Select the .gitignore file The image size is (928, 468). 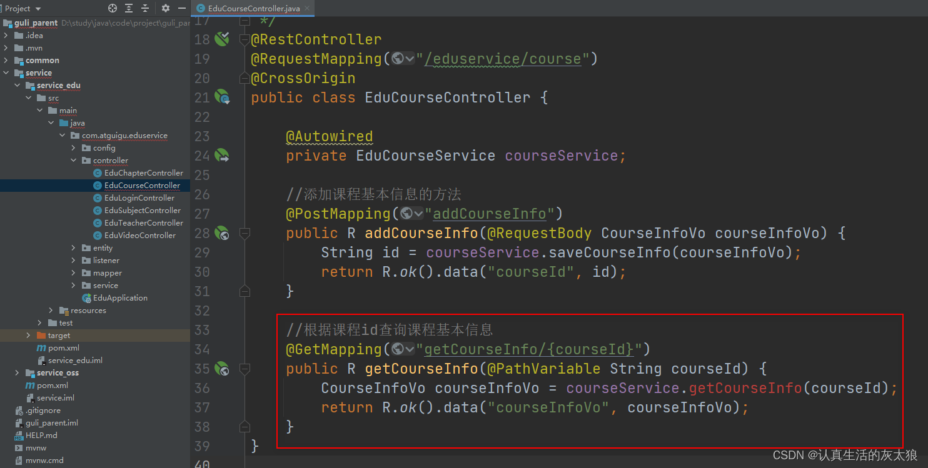[43, 411]
